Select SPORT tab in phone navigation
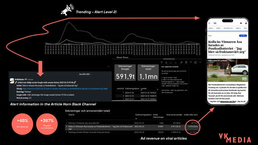The image size is (258, 145). tap(218, 28)
